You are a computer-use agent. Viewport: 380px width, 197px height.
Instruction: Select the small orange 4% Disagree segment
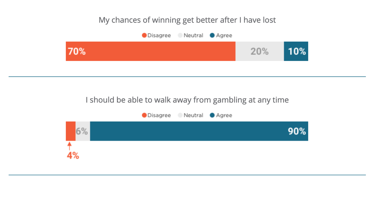(71, 131)
